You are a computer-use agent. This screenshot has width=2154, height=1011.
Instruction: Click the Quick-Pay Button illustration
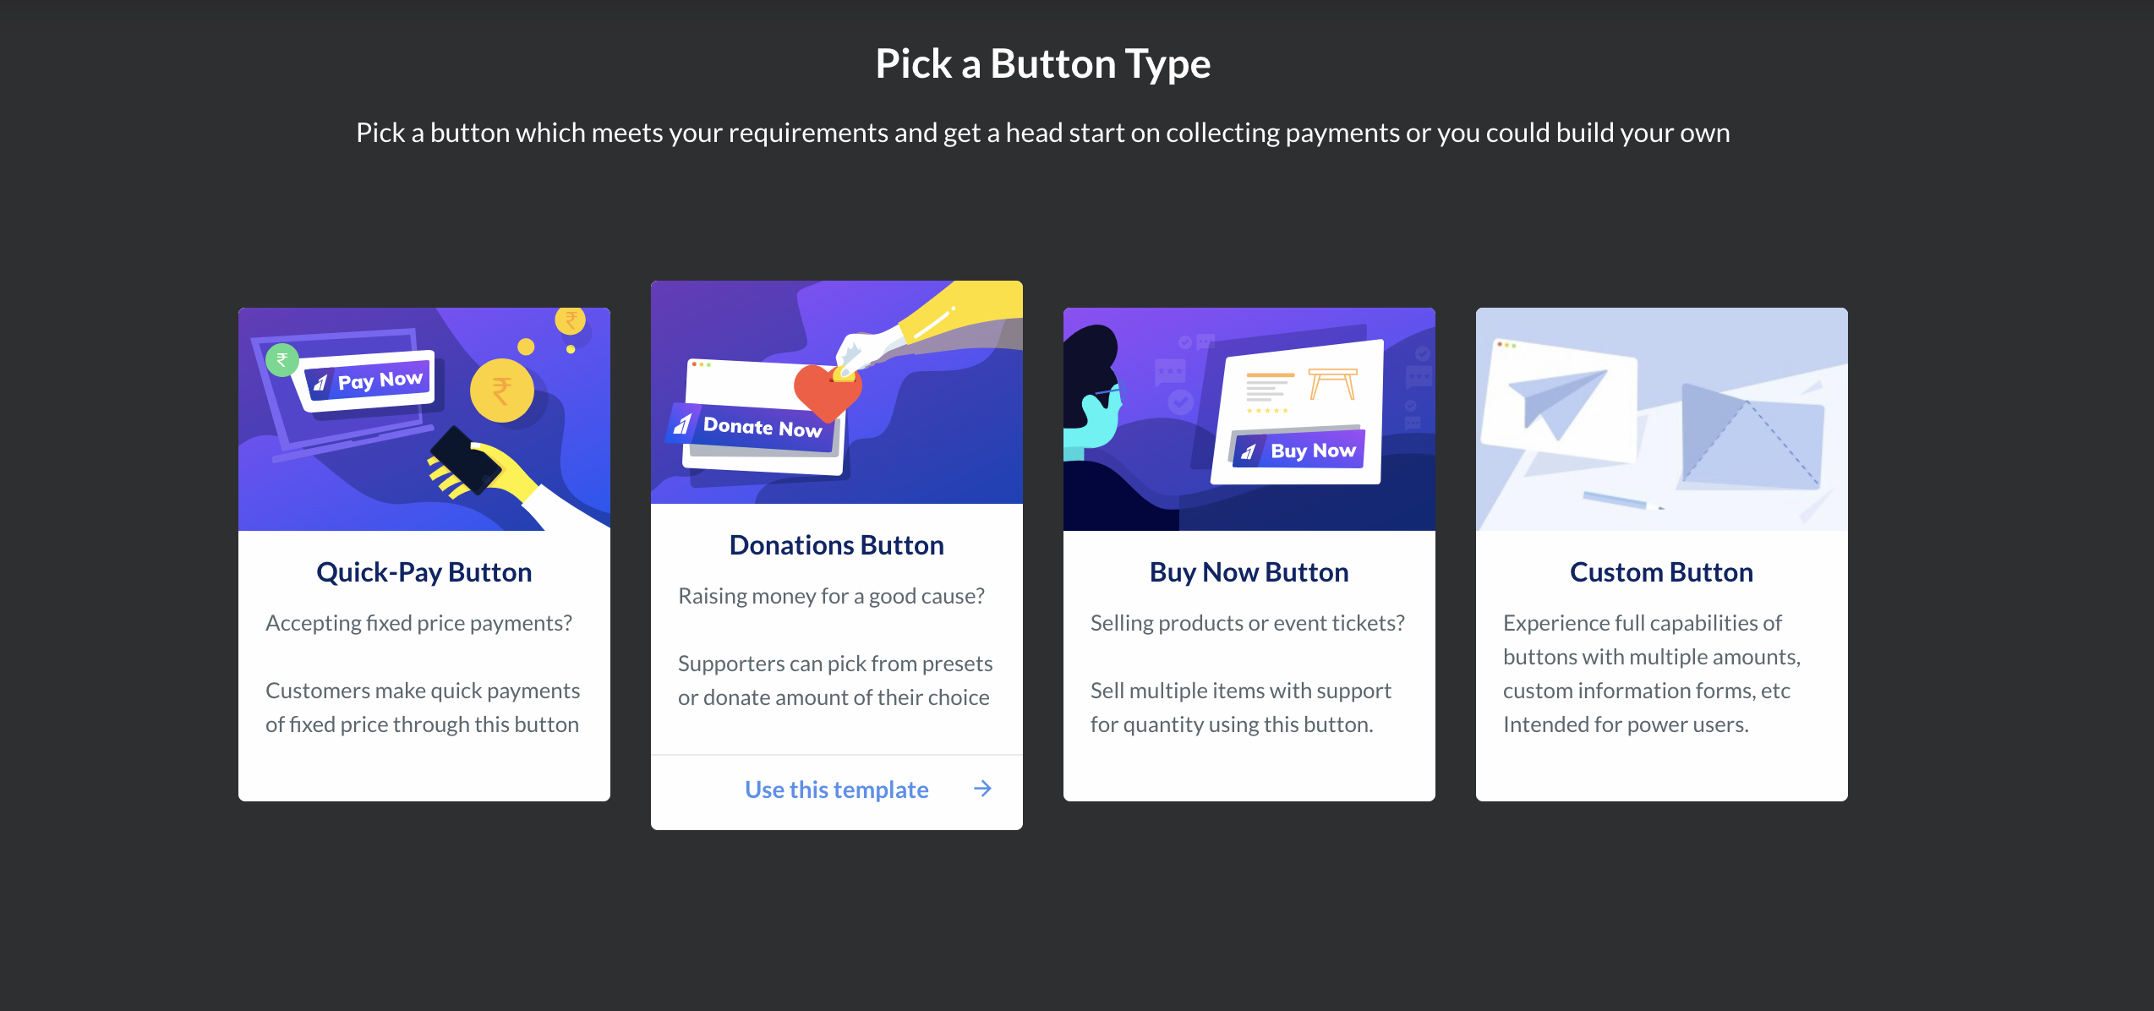click(x=424, y=420)
